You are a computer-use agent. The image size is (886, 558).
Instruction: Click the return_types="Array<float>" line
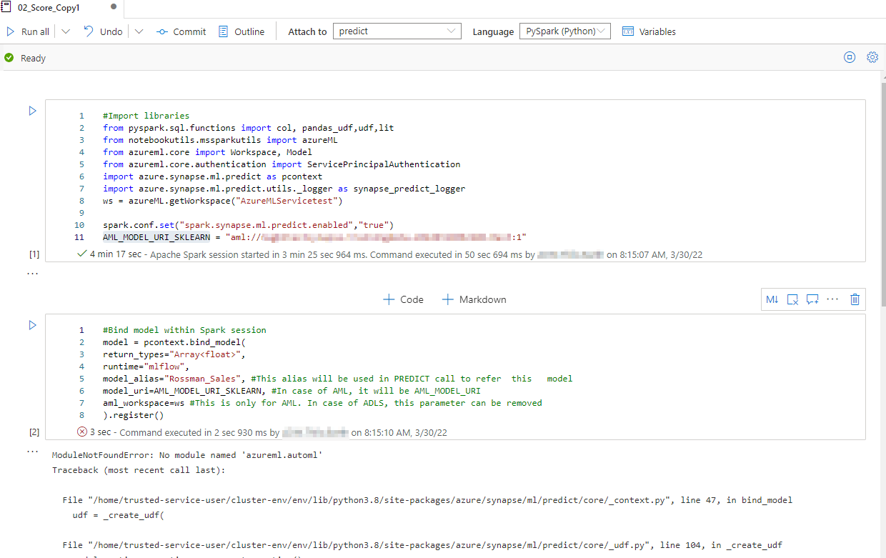click(x=174, y=354)
